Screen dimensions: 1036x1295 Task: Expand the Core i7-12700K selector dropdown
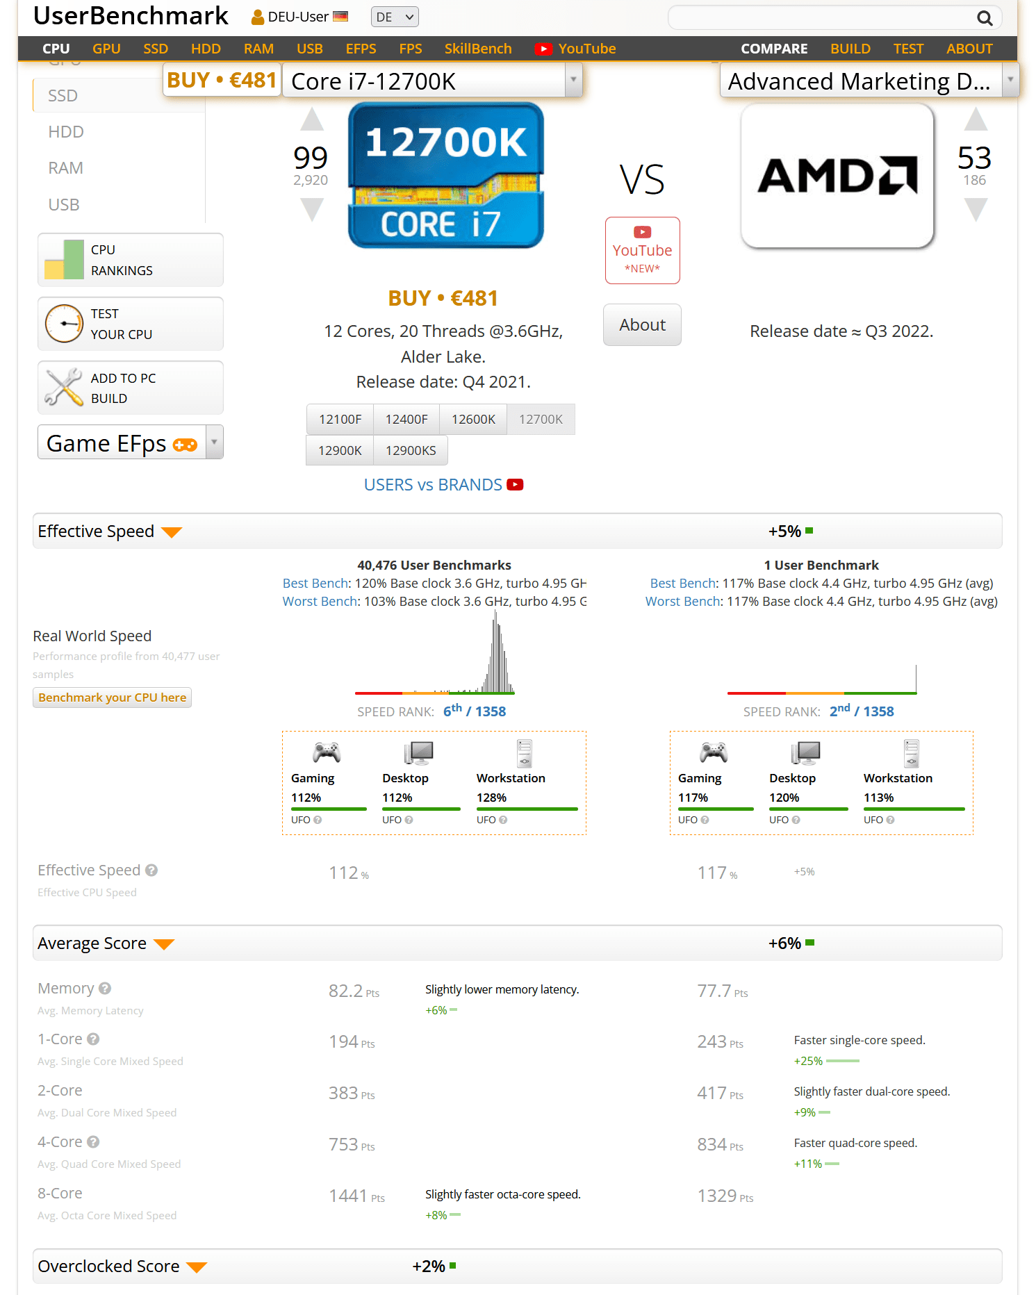(x=573, y=80)
